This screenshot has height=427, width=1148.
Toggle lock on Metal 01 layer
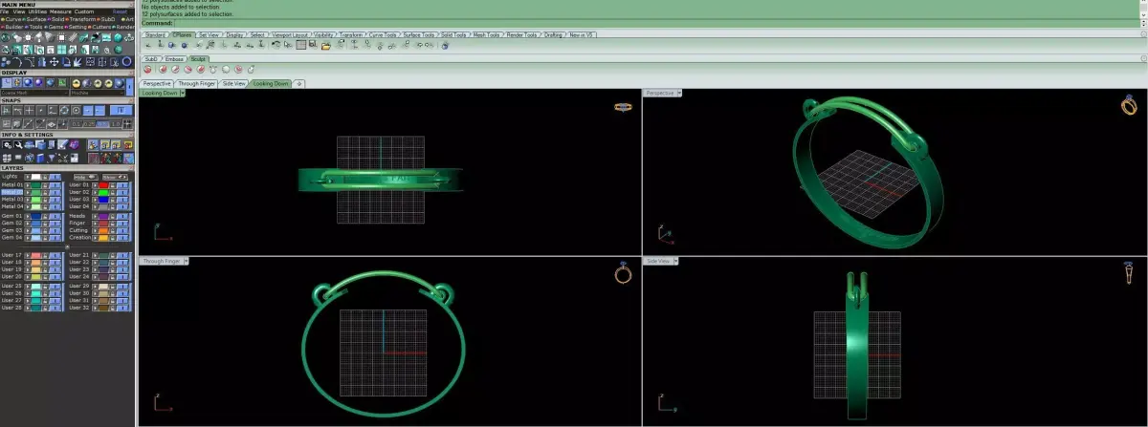click(45, 185)
